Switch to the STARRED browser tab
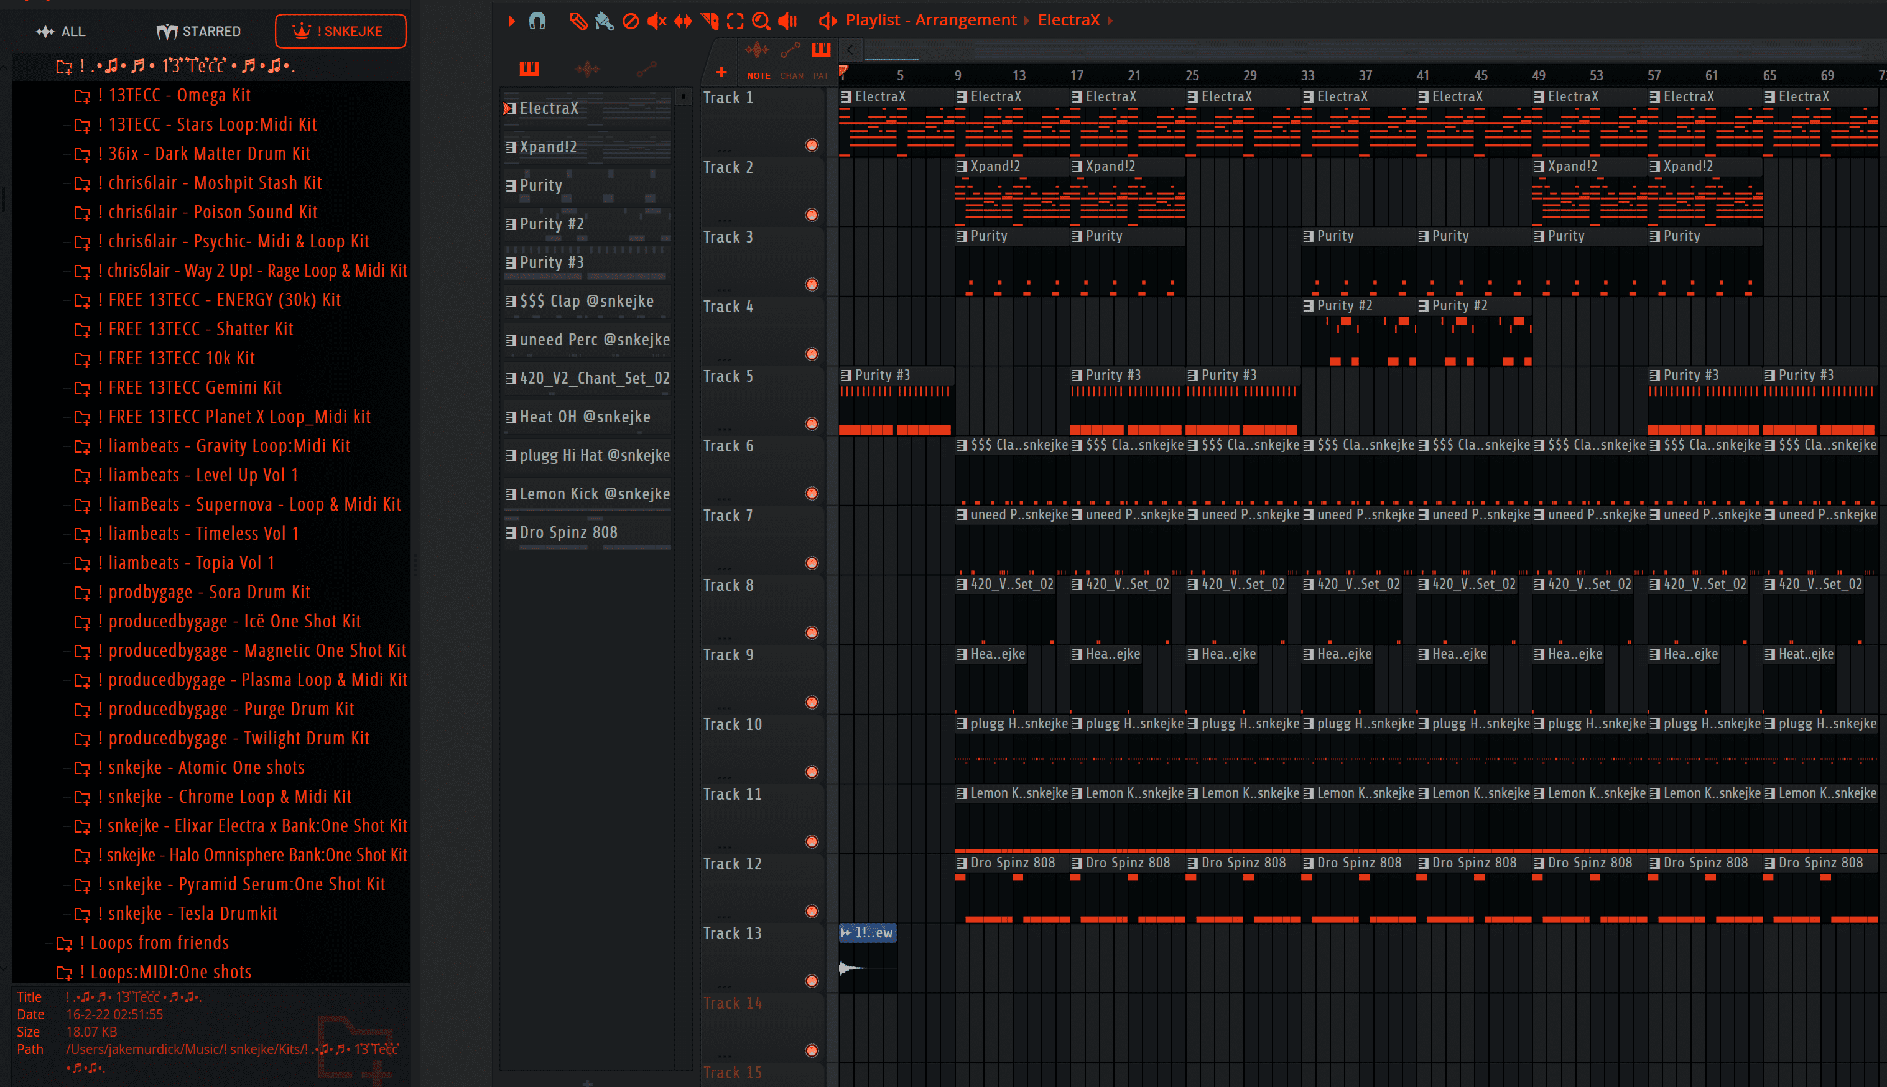Viewport: 1887px width, 1087px height. click(x=199, y=31)
